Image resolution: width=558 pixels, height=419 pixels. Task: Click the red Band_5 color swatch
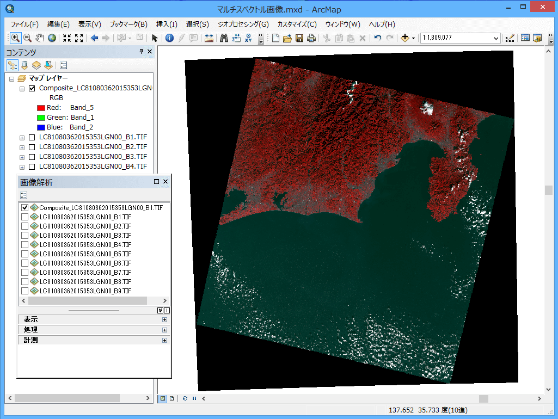[40, 108]
